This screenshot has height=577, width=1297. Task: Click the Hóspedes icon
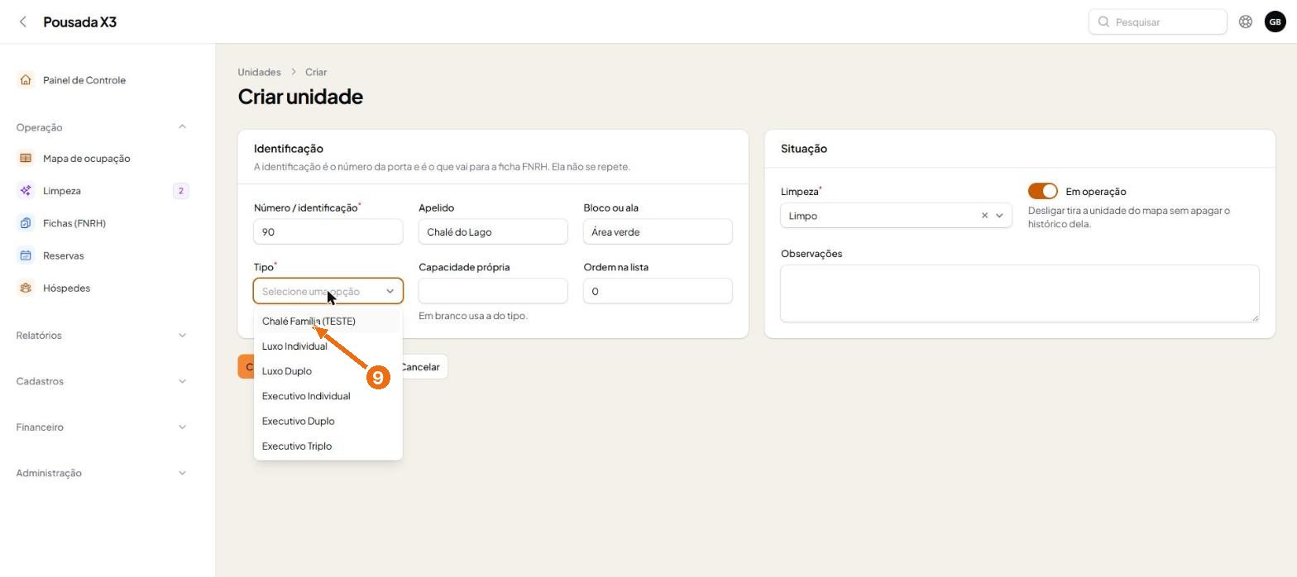click(x=26, y=288)
